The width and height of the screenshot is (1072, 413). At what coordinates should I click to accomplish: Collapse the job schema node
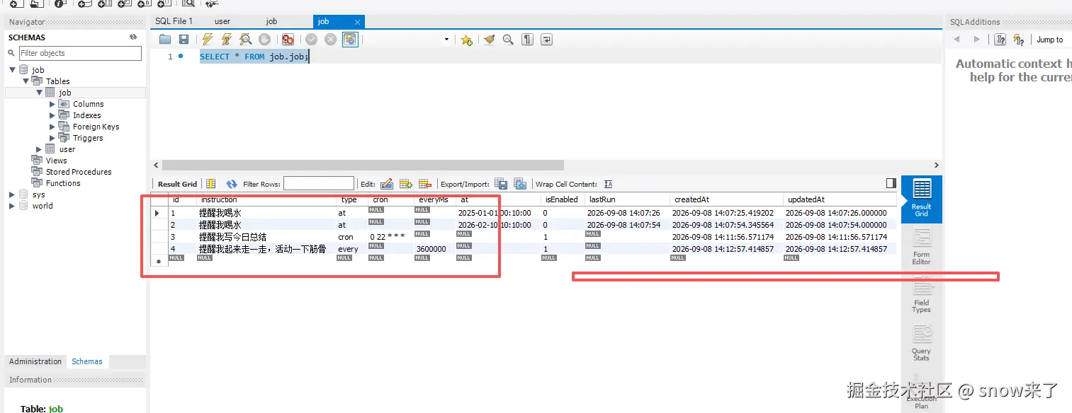click(x=13, y=70)
